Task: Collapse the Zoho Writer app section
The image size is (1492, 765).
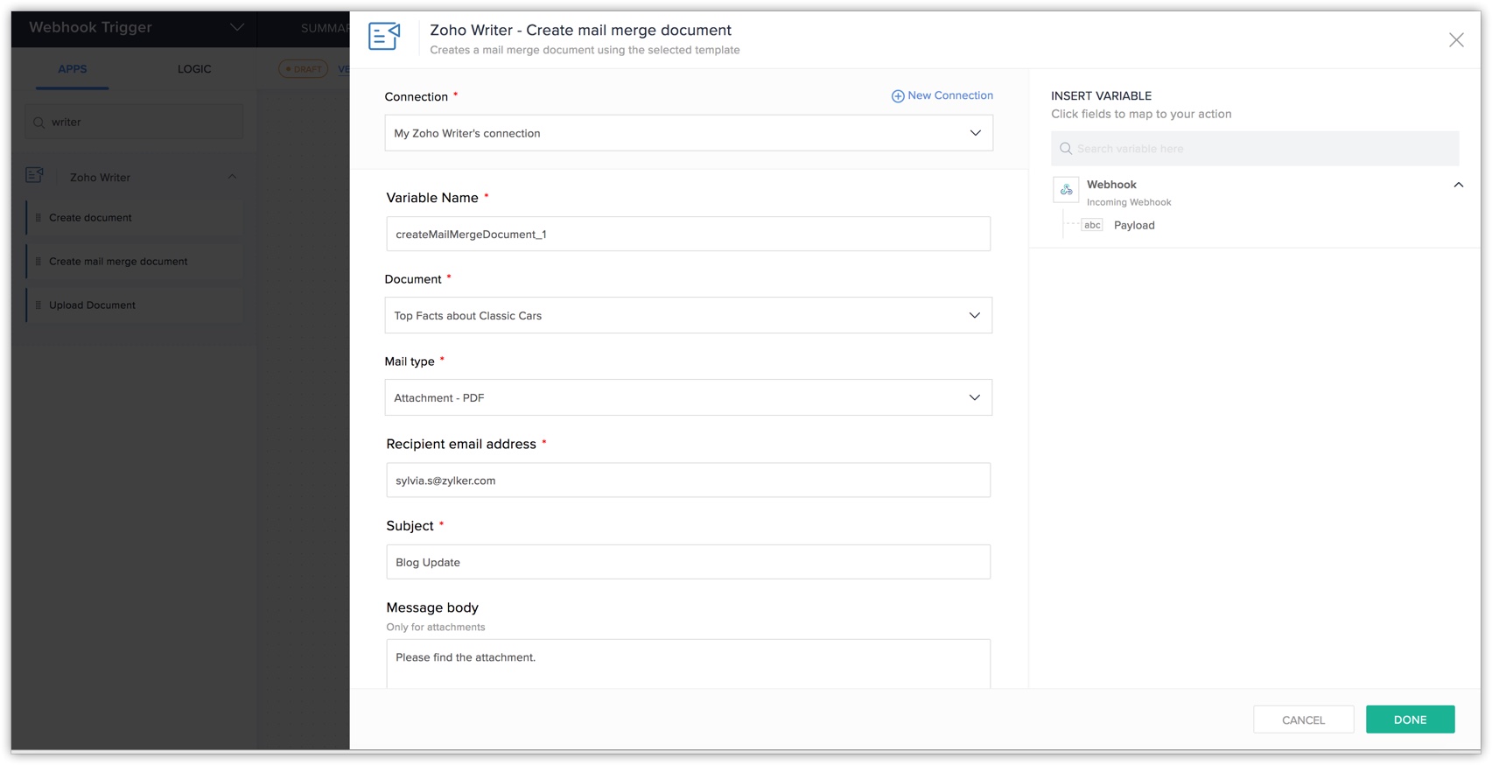Action: point(232,177)
